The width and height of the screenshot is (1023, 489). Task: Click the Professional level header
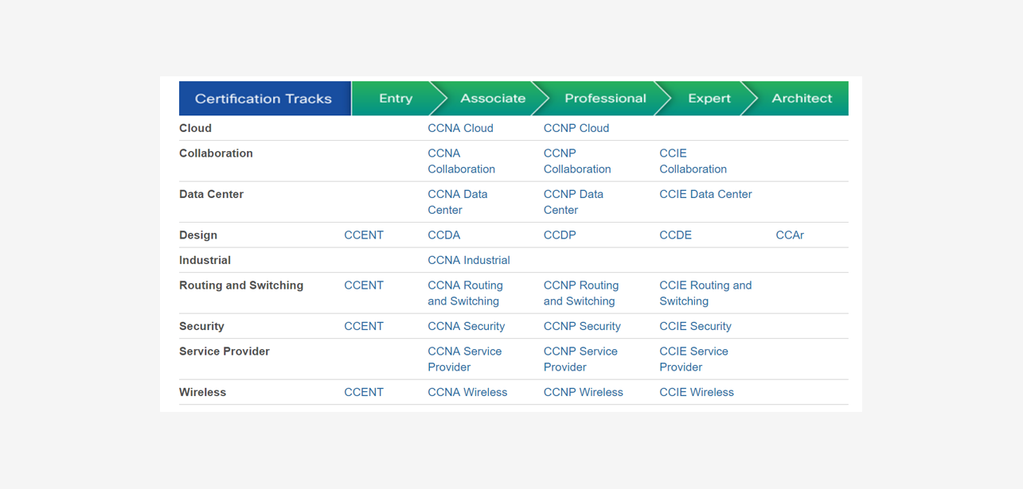(605, 99)
